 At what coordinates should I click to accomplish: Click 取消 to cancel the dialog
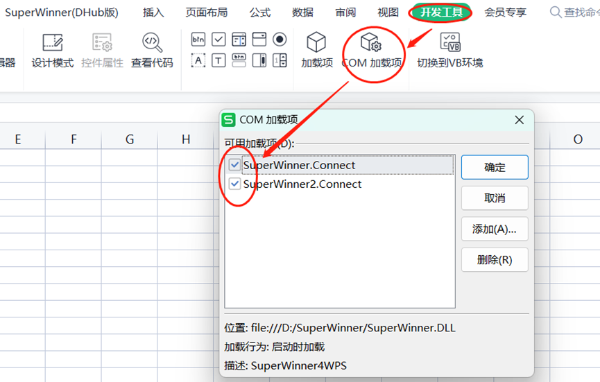(x=495, y=198)
